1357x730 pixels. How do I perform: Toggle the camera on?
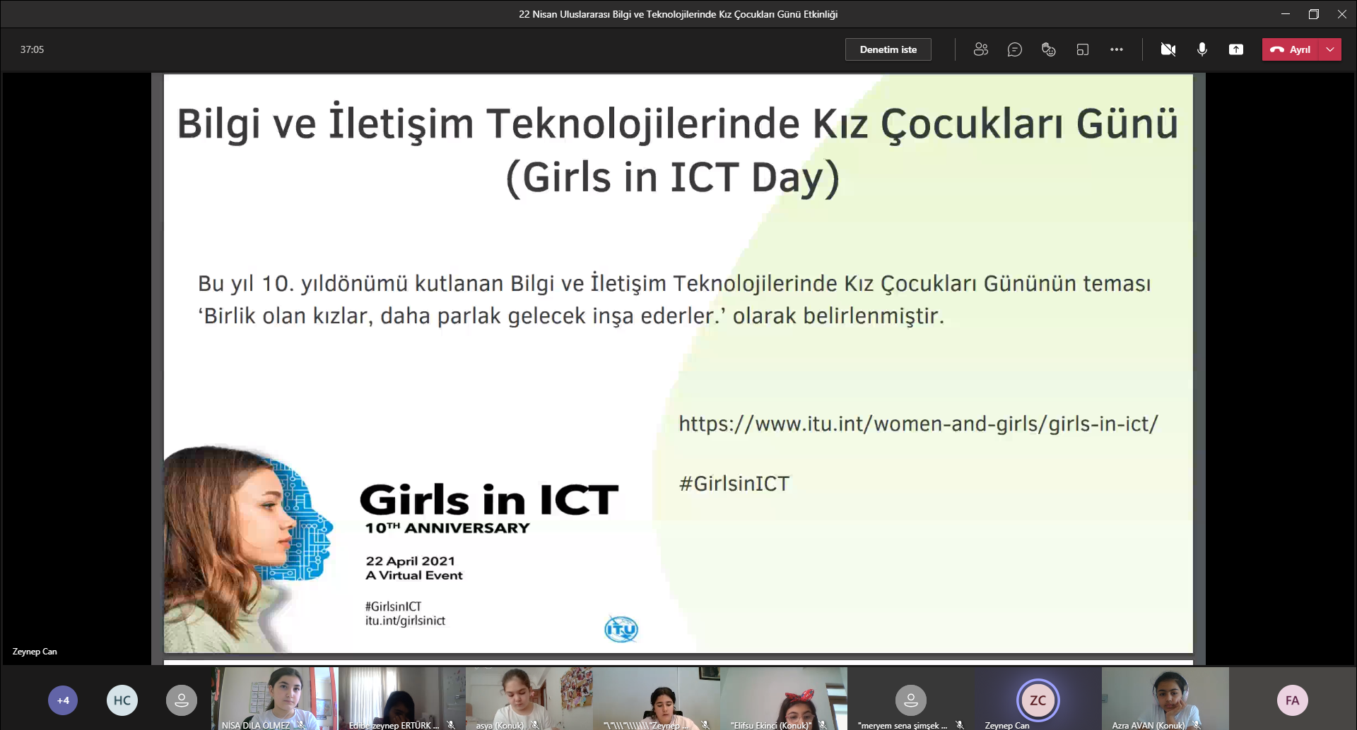click(1168, 49)
